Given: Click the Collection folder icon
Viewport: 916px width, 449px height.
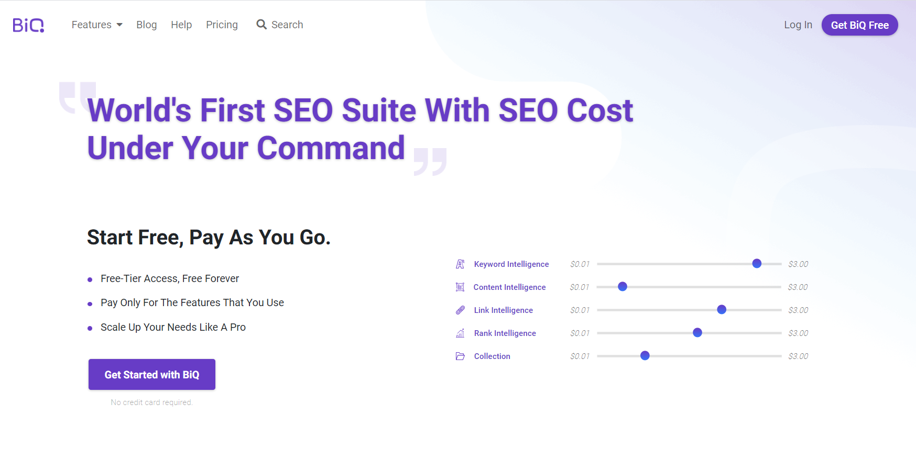Looking at the screenshot, I should pos(460,356).
